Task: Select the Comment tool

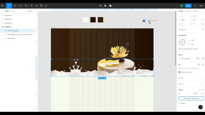Action: (46, 6)
